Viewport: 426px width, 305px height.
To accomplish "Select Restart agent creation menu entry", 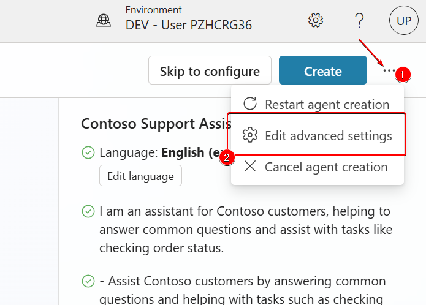I will [x=327, y=104].
